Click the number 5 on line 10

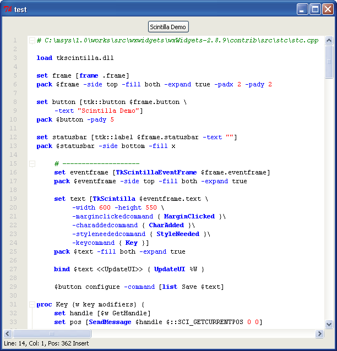pyautogui.click(x=112, y=119)
